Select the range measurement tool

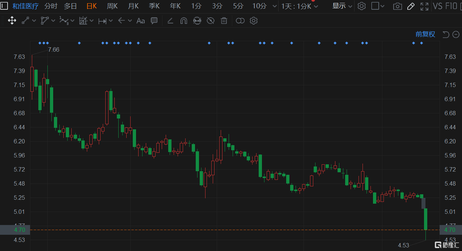pos(102,21)
